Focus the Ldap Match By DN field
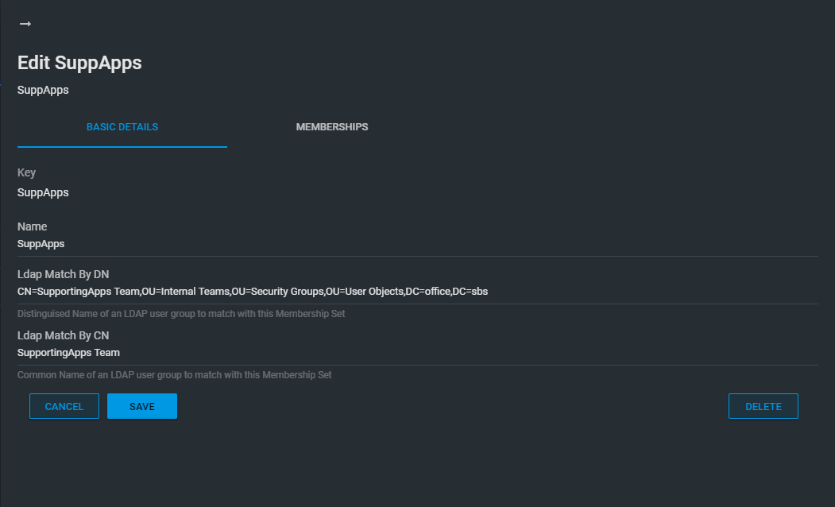This screenshot has height=507, width=835. 417,292
